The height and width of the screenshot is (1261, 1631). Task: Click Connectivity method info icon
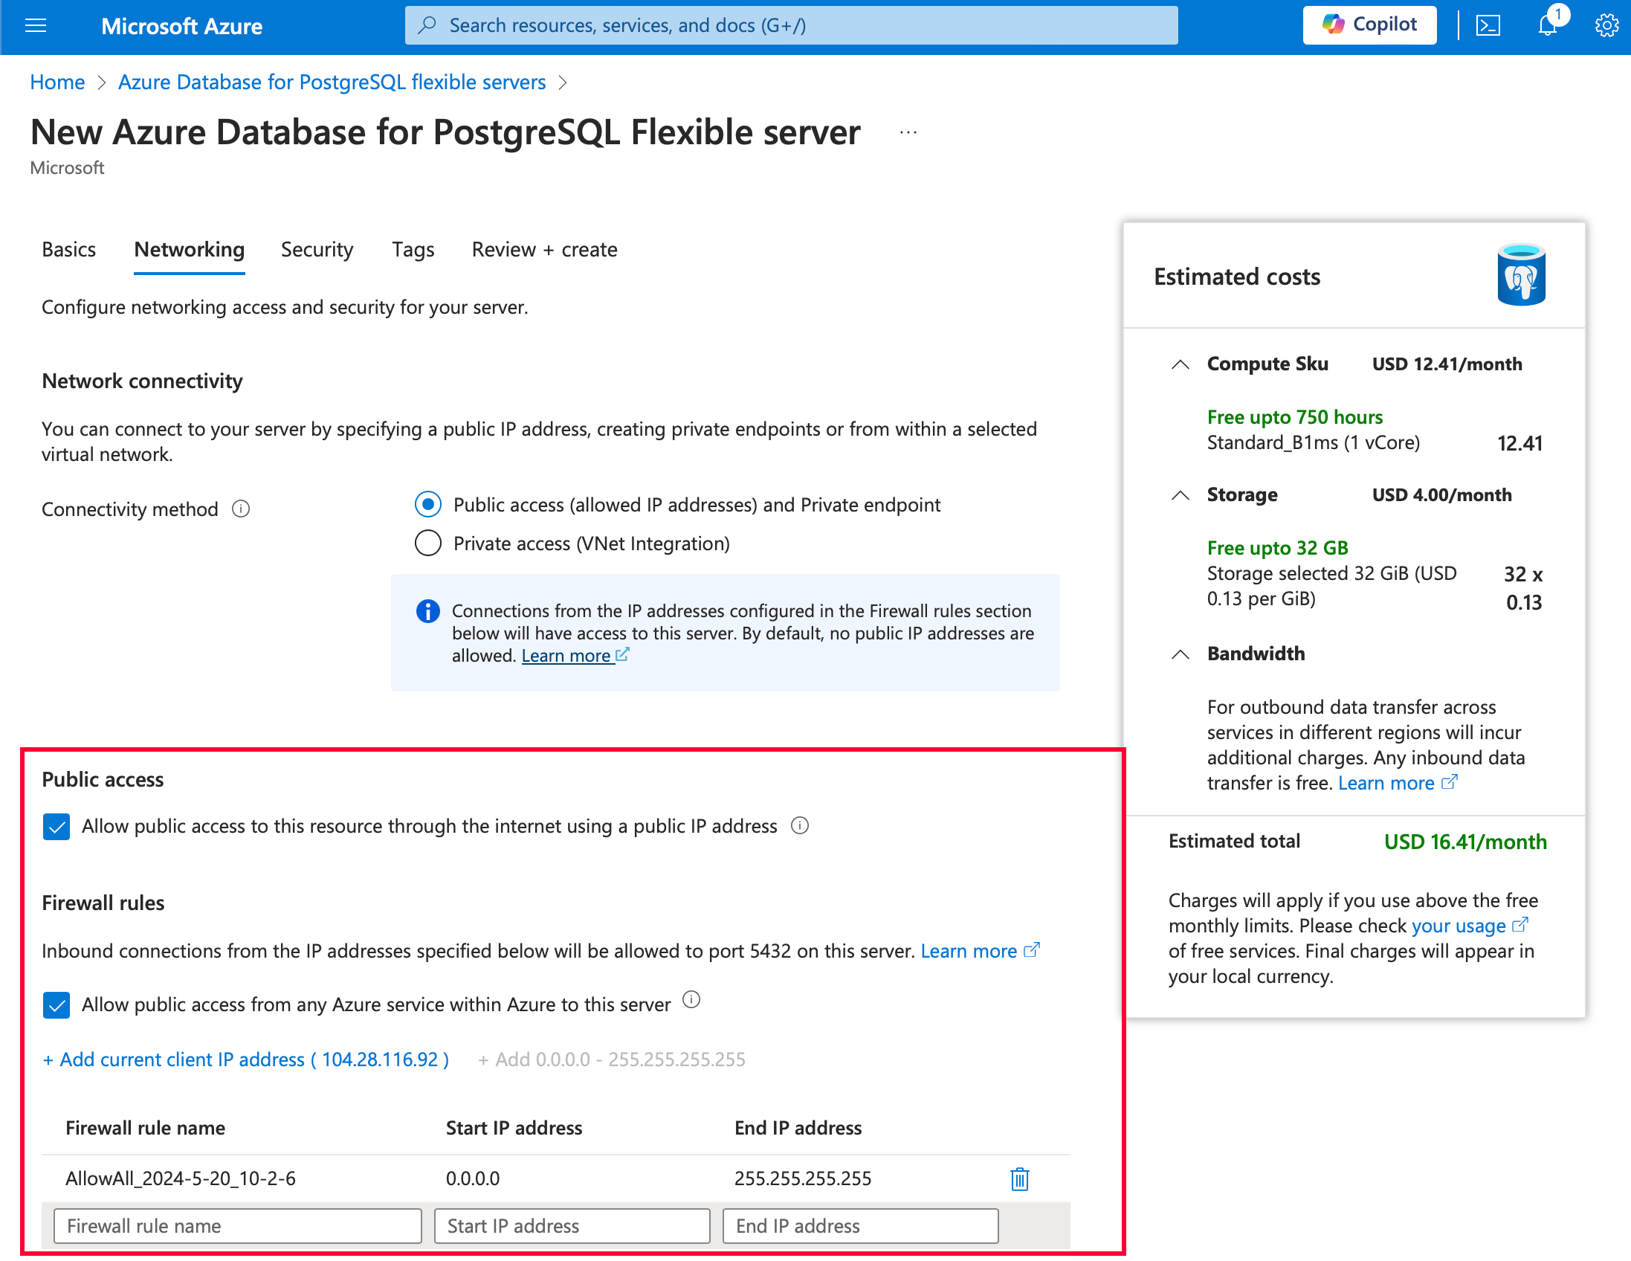tap(240, 509)
